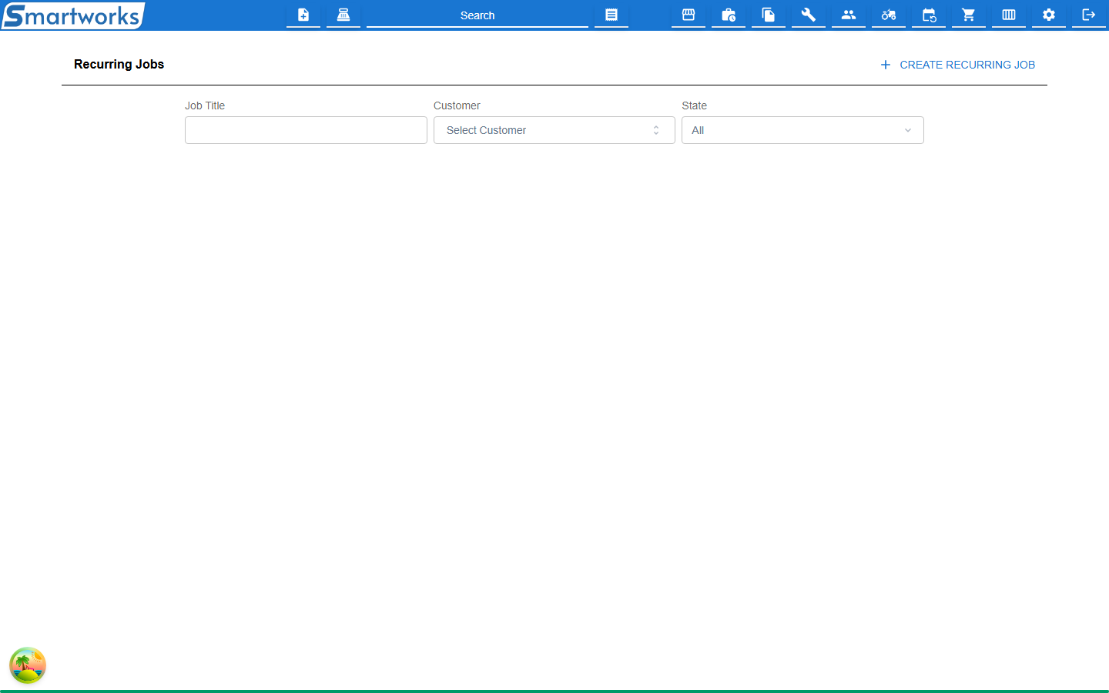Screen dimensions: 1109x693
Task: Click the Recurring Jobs heading
Action: (119, 64)
